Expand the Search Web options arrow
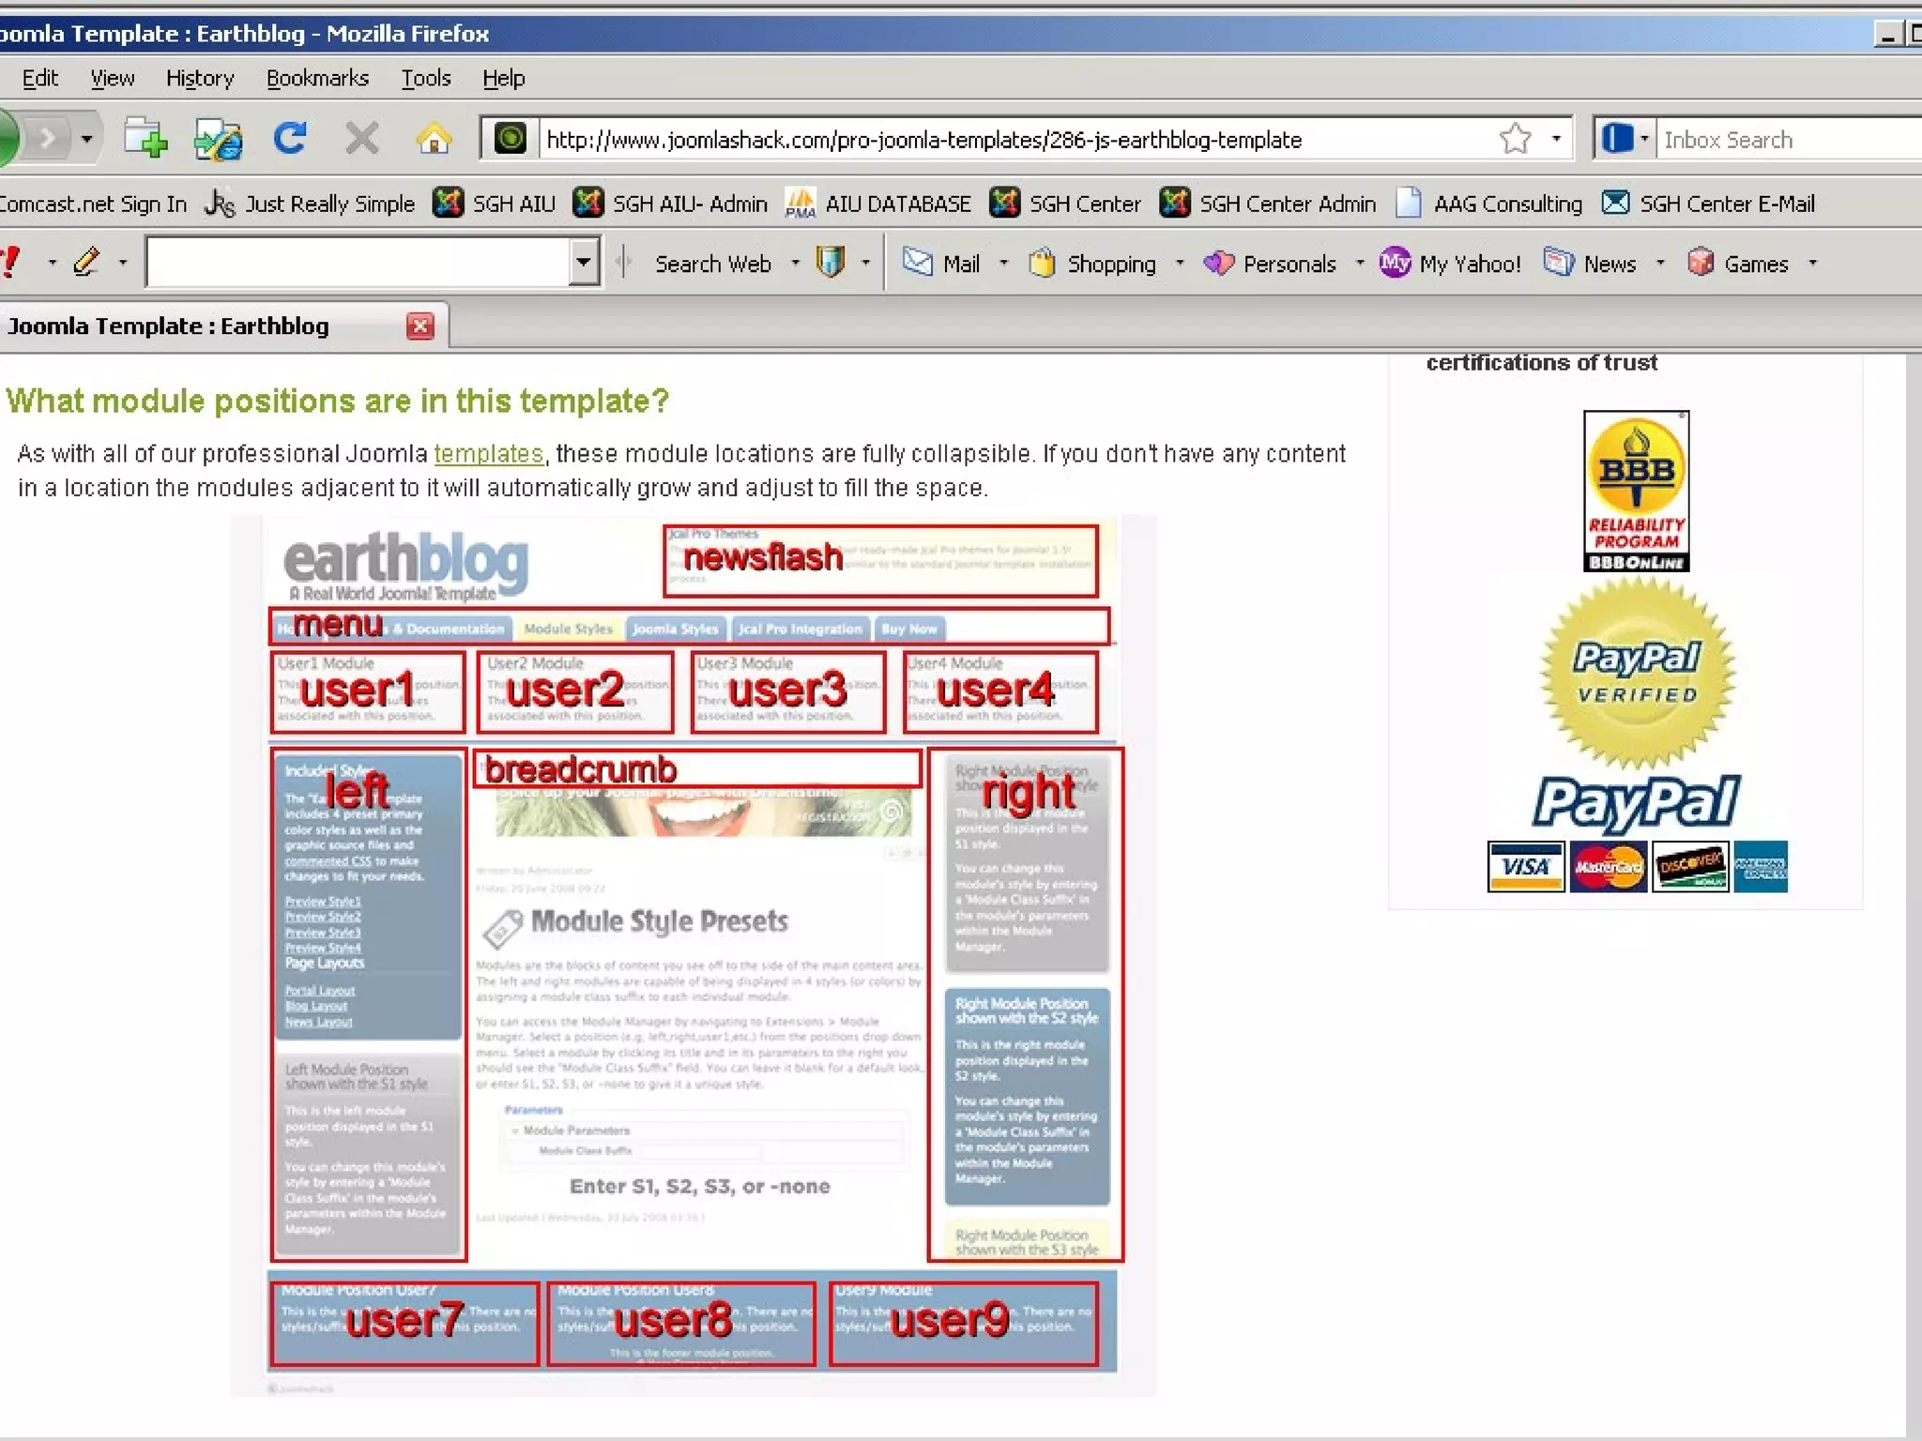1922x1441 pixels. coord(795,264)
